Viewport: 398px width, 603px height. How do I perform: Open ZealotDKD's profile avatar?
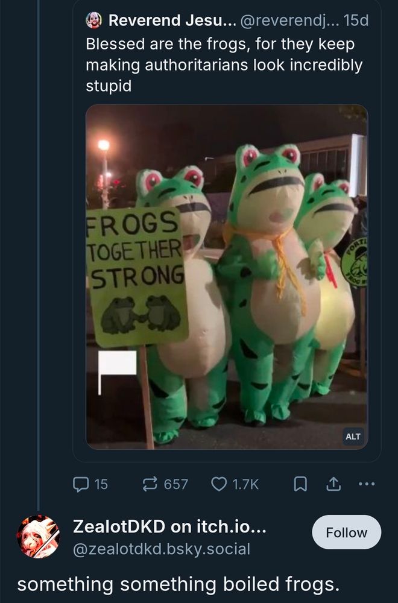tap(39, 537)
